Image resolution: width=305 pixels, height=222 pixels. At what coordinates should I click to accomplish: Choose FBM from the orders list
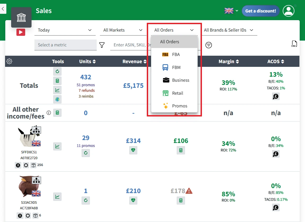[x=174, y=67]
